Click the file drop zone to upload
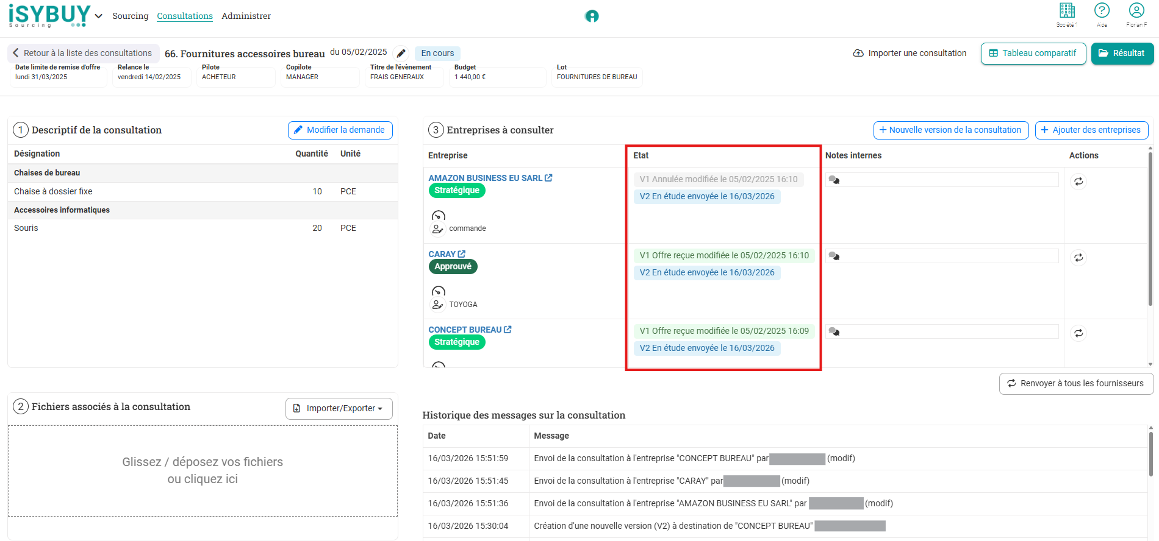 203,470
